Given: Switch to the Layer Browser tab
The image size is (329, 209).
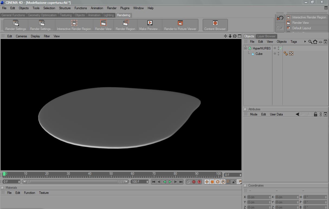Looking at the screenshot, I should 266,36.
